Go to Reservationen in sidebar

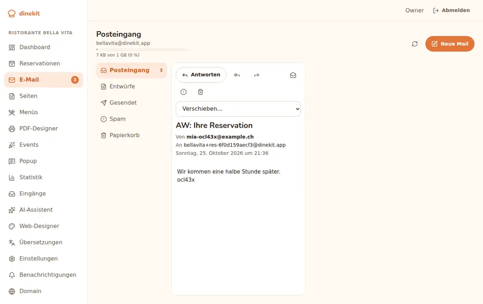(44, 63)
